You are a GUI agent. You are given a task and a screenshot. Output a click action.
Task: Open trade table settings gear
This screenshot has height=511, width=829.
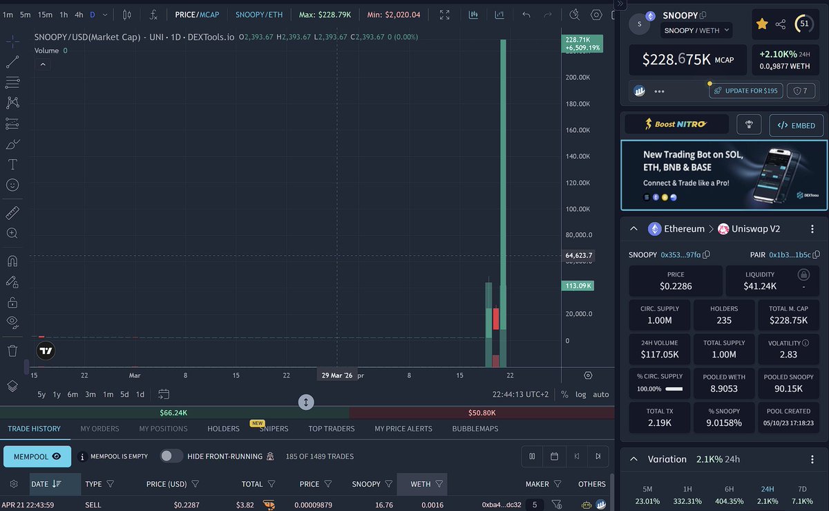click(13, 484)
